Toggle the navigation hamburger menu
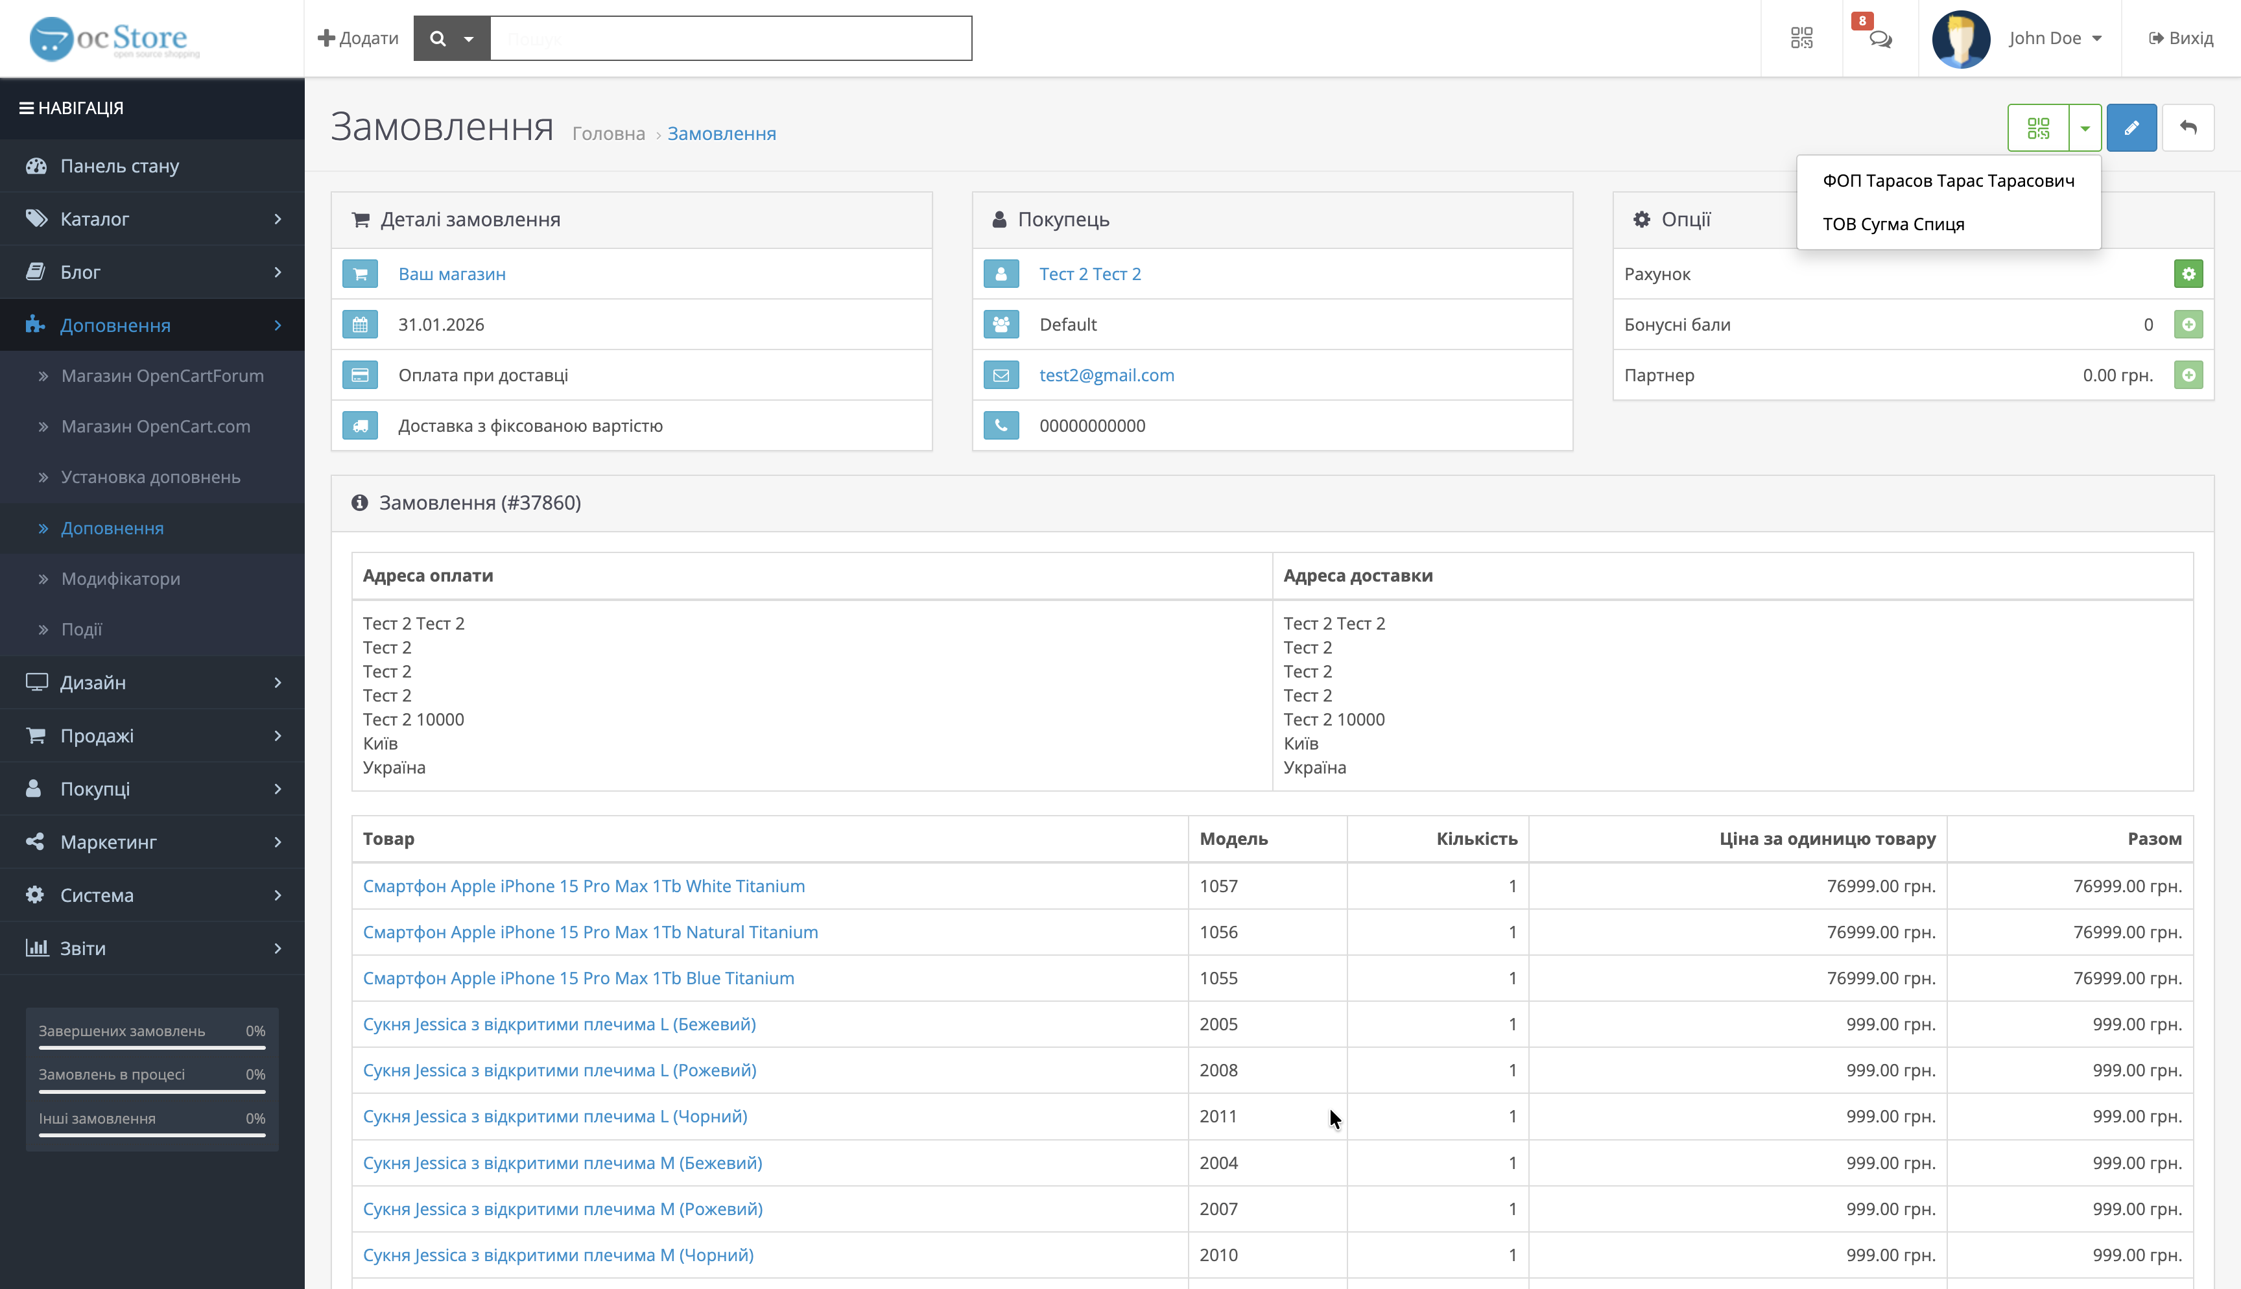The width and height of the screenshot is (2241, 1289). click(x=27, y=108)
